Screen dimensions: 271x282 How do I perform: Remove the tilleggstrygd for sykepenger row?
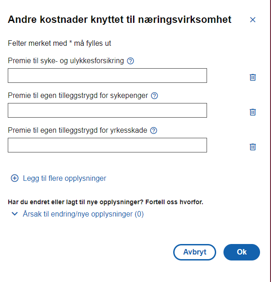(253, 112)
